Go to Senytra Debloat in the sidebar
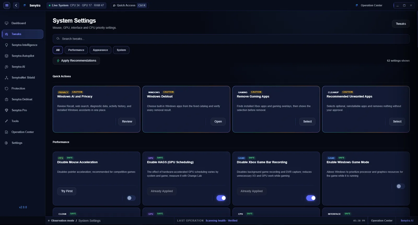The height and width of the screenshot is (225, 418). click(x=22, y=99)
